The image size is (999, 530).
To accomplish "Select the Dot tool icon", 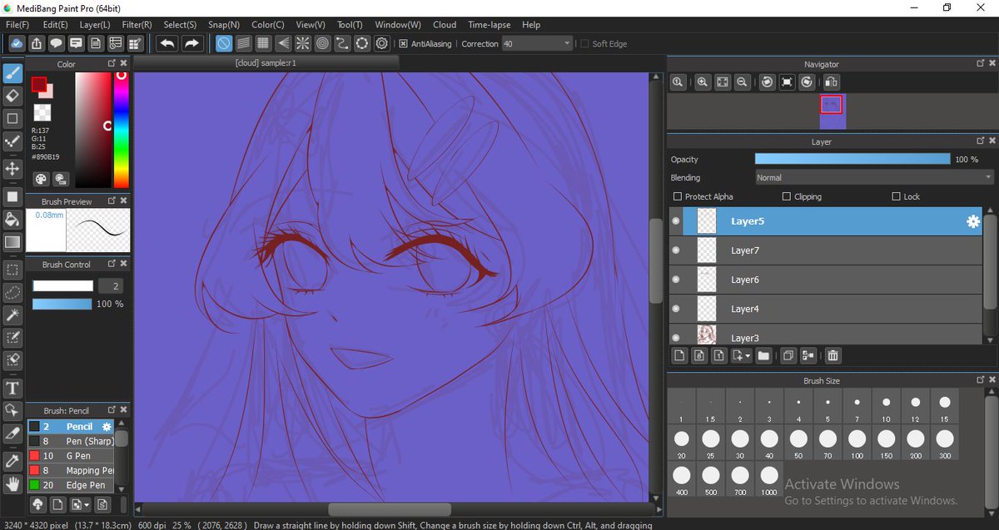I will pyautogui.click(x=12, y=142).
